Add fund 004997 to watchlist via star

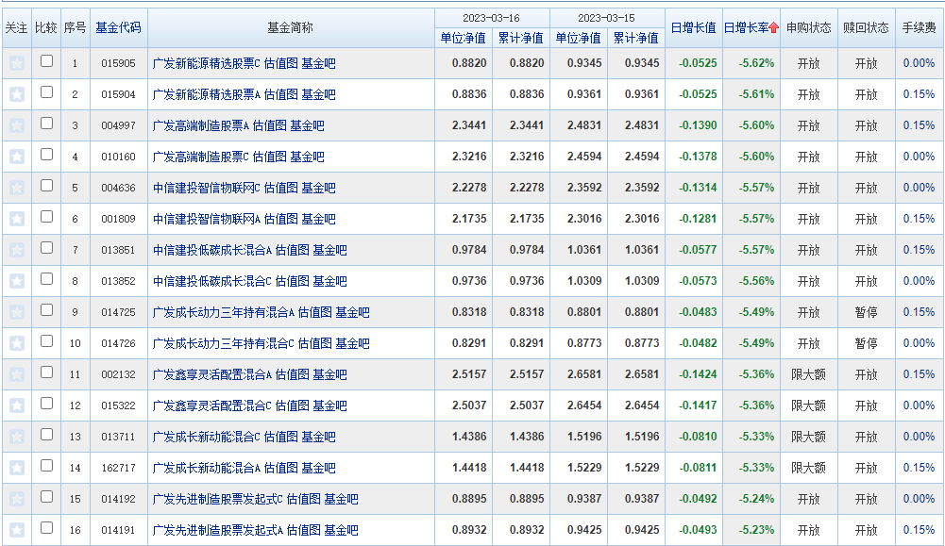coord(17,125)
